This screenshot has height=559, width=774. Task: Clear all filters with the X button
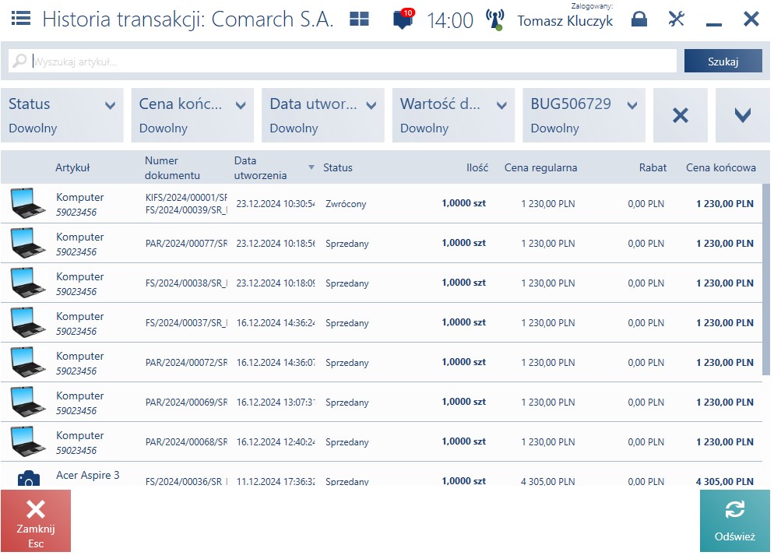point(681,115)
